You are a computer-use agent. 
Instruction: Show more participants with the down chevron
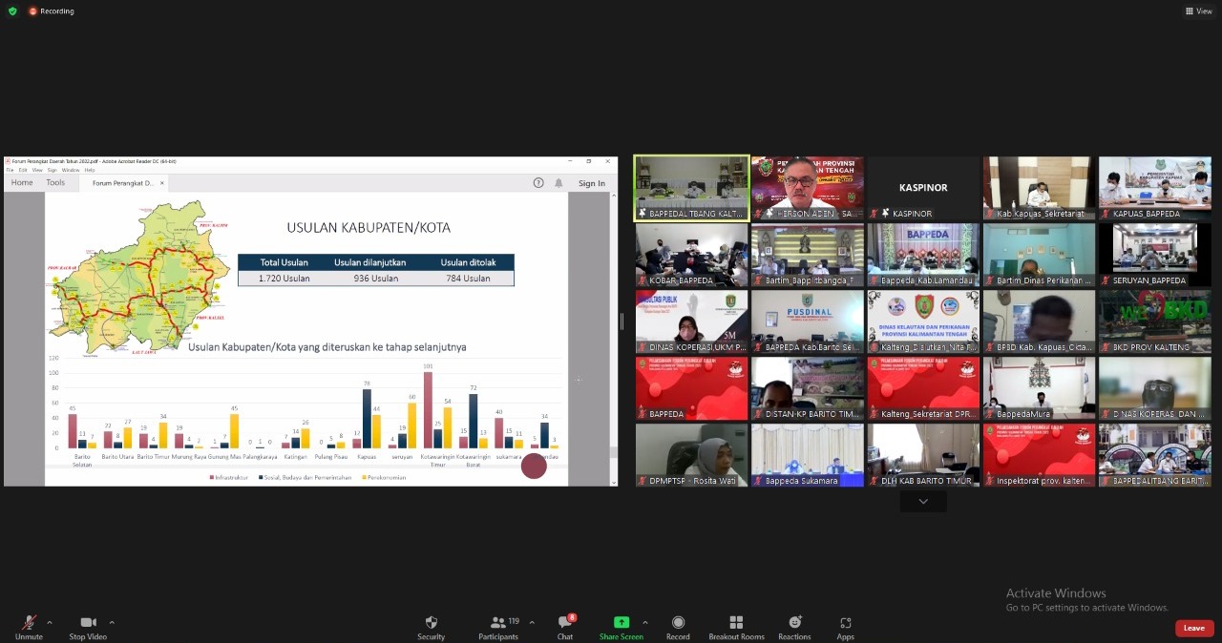(922, 501)
